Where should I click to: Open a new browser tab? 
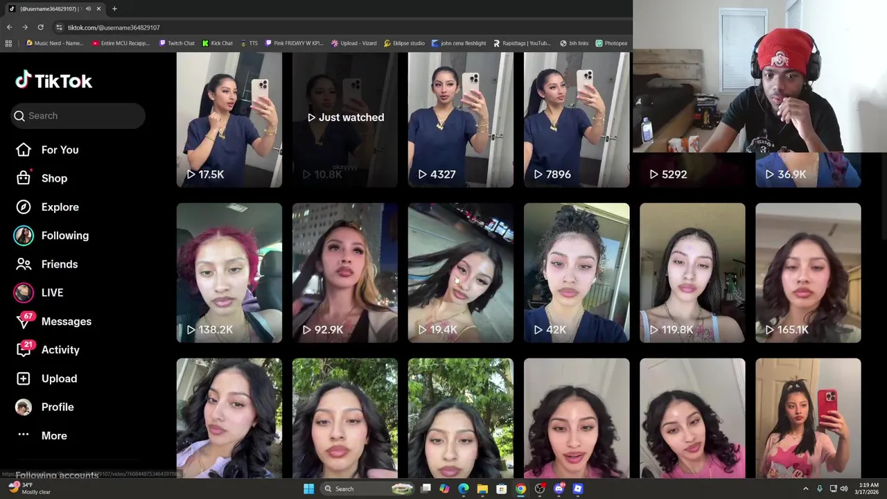(x=114, y=9)
